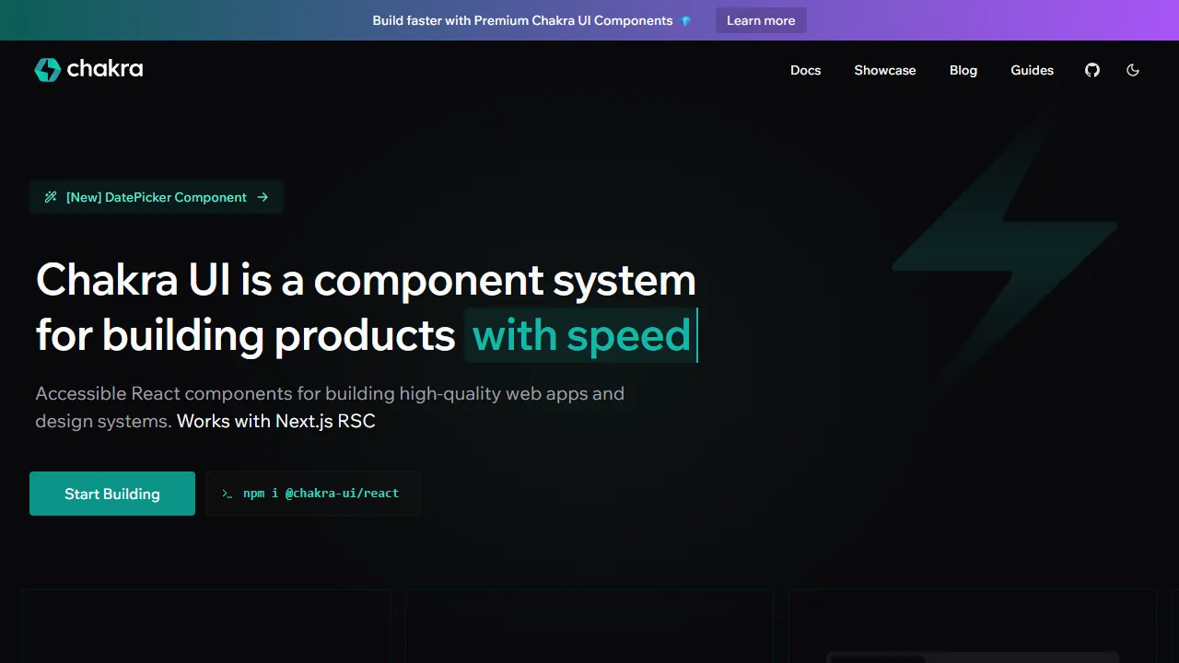
Task: Click the Chakra lightning bolt logo icon
Action: pos(47,70)
